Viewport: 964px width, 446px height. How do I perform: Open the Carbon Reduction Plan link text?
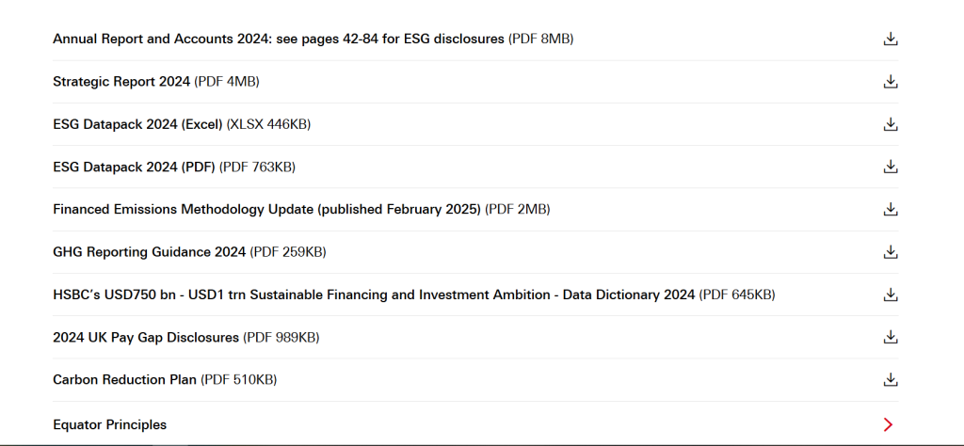[x=124, y=380]
